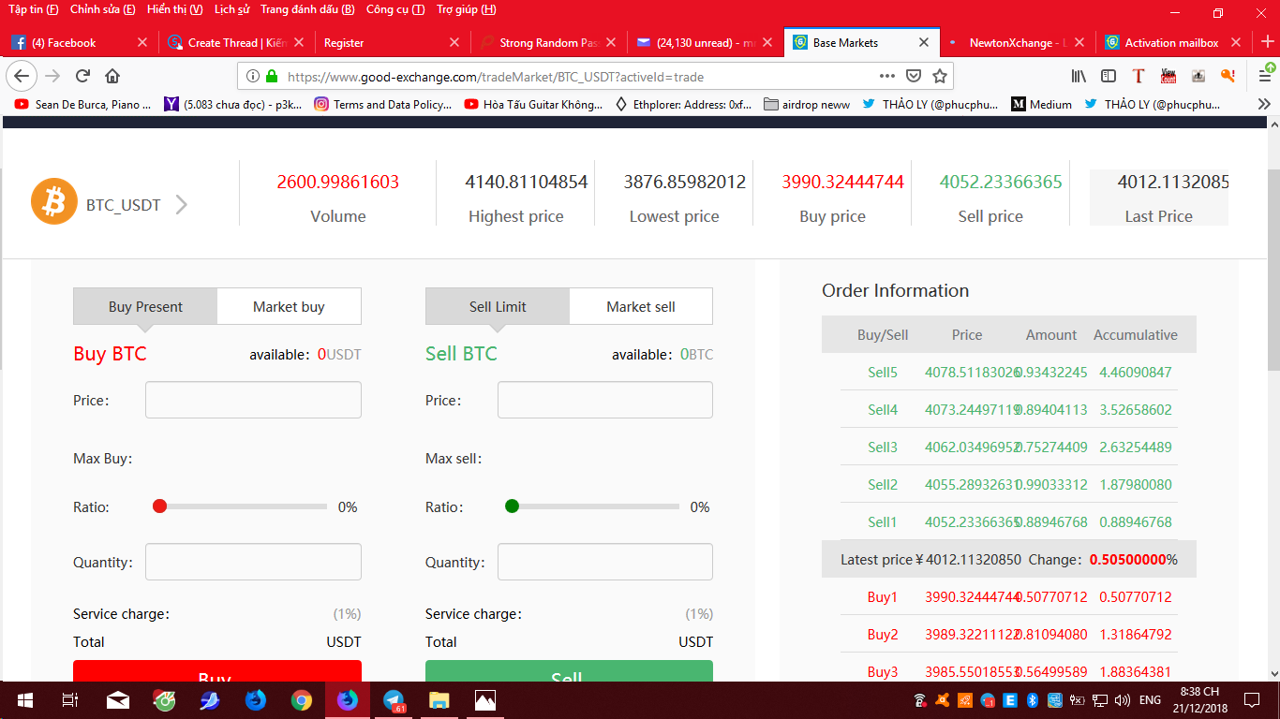Click the Bluetooth icon in system tray
The image size is (1280, 719).
point(1033,700)
